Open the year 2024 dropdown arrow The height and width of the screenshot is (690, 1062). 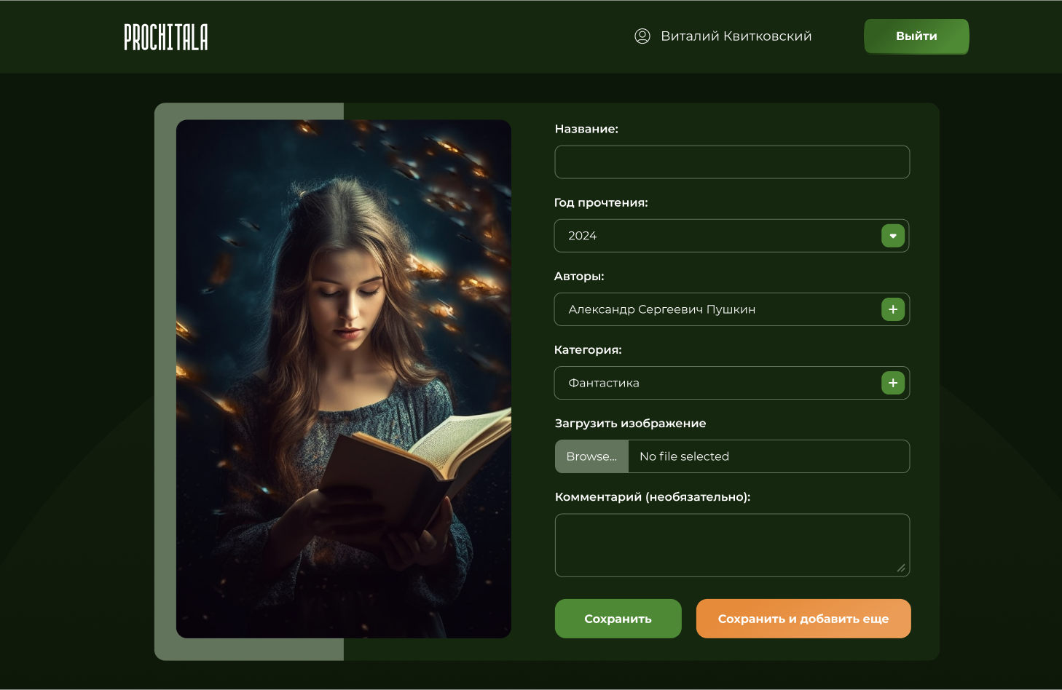[x=893, y=236]
